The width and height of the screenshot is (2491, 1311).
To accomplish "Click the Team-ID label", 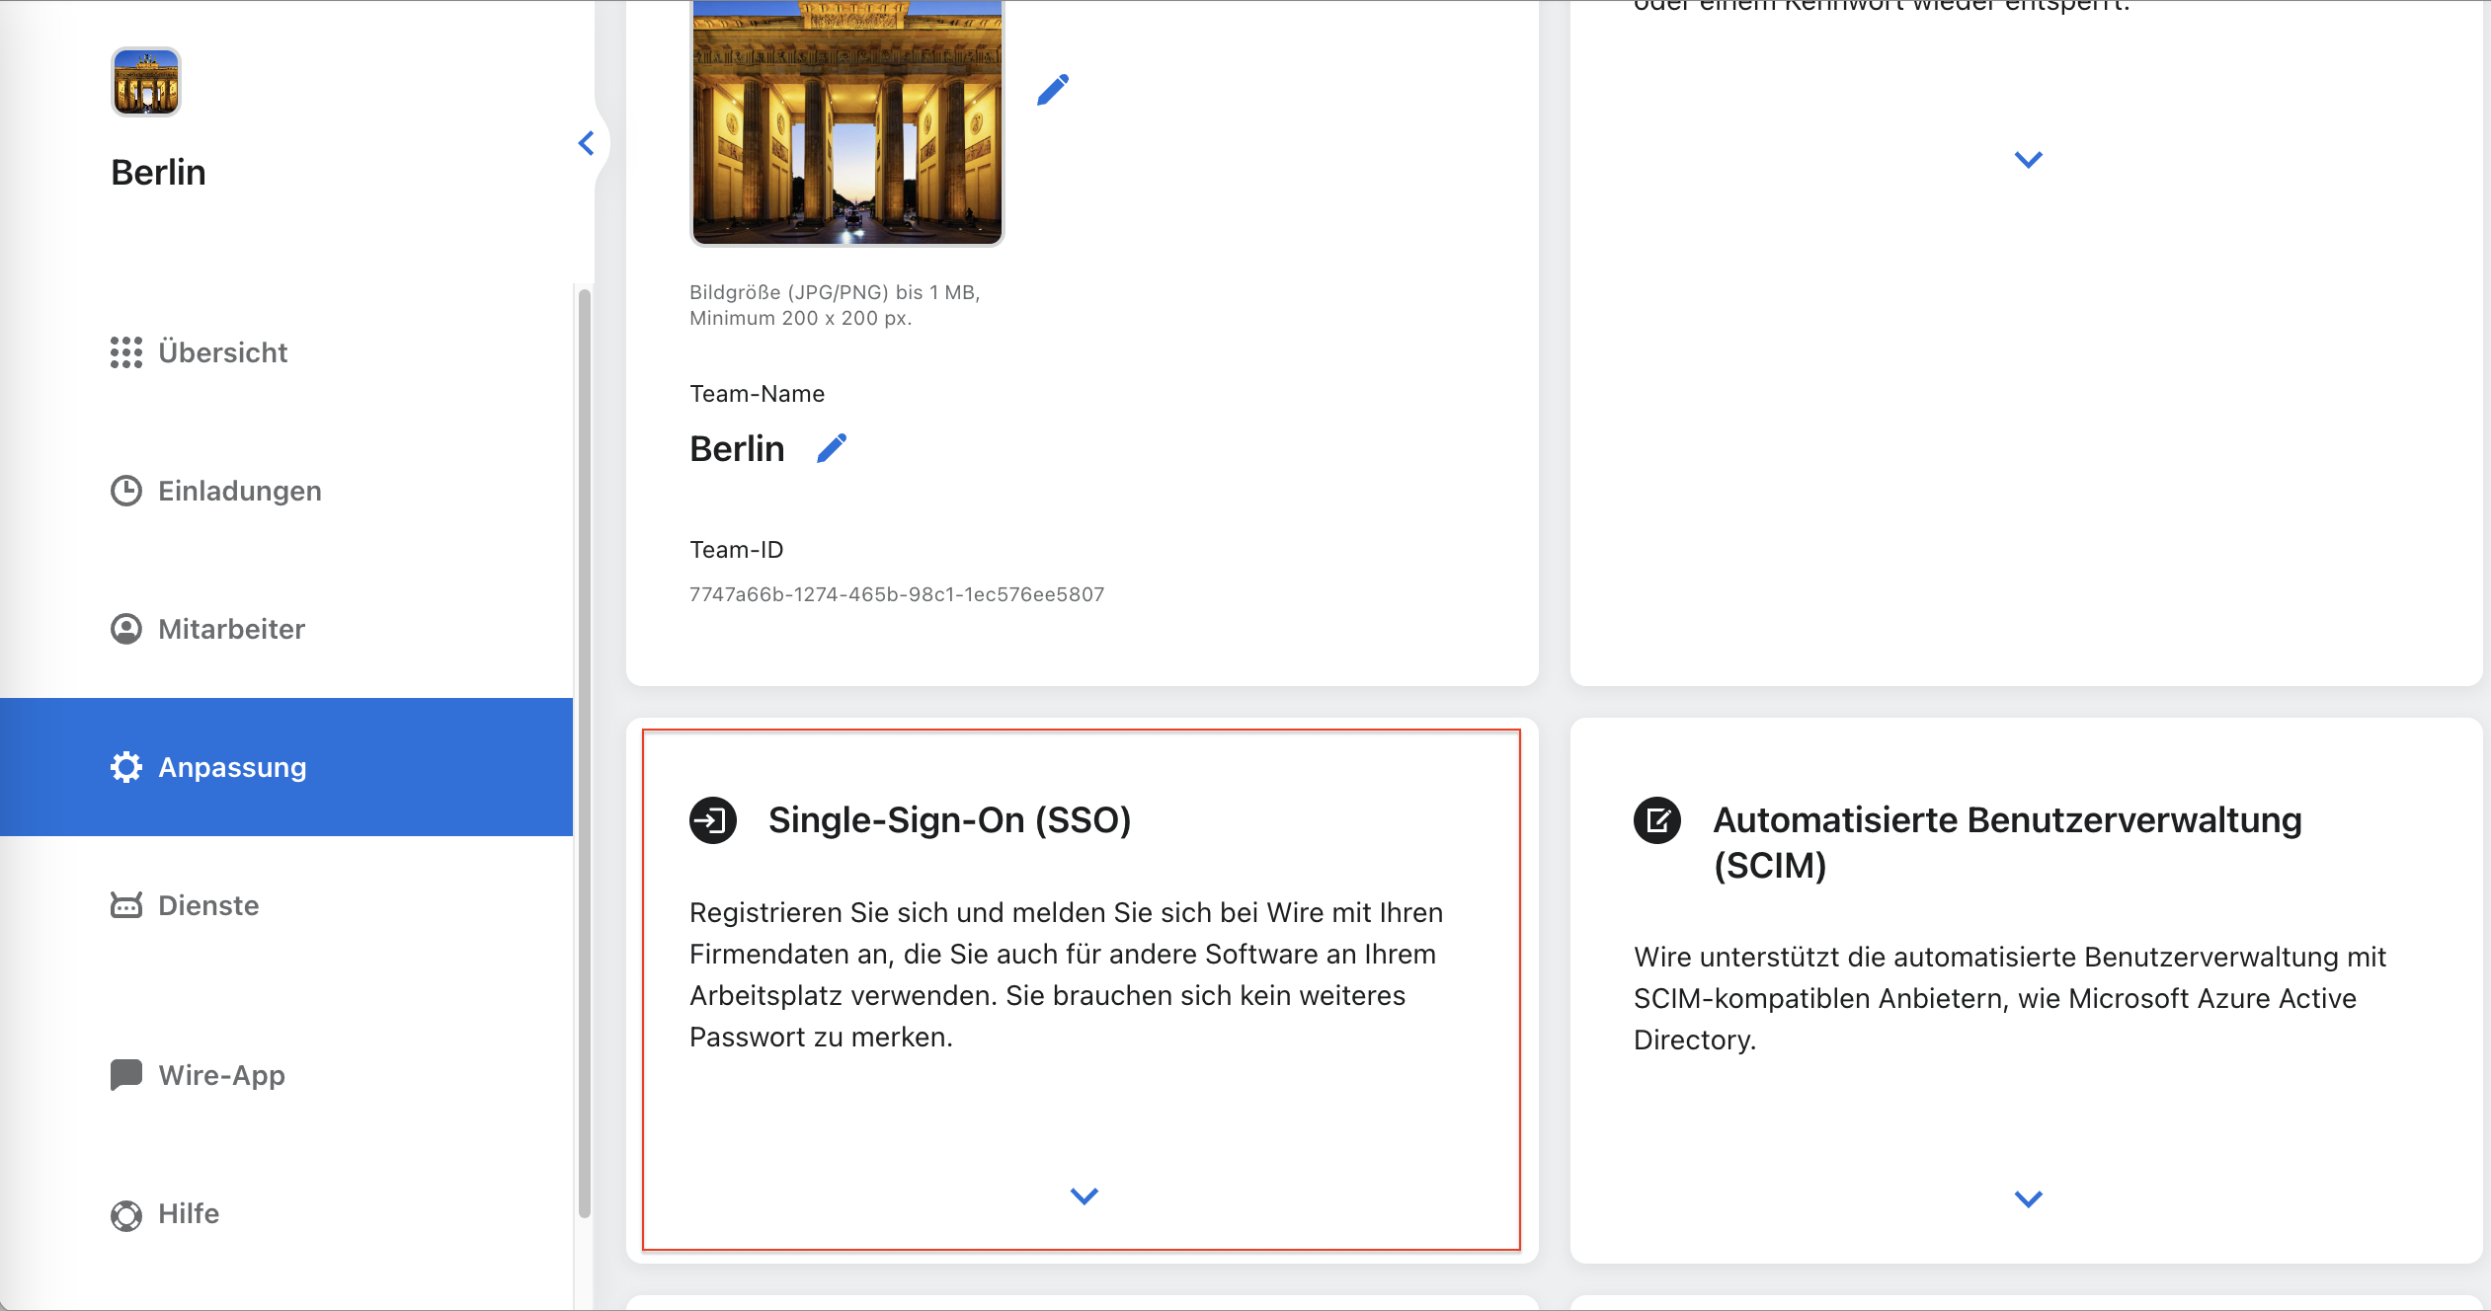I will [737, 550].
